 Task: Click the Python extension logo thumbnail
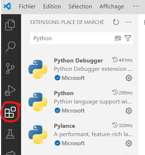[x=38, y=102]
